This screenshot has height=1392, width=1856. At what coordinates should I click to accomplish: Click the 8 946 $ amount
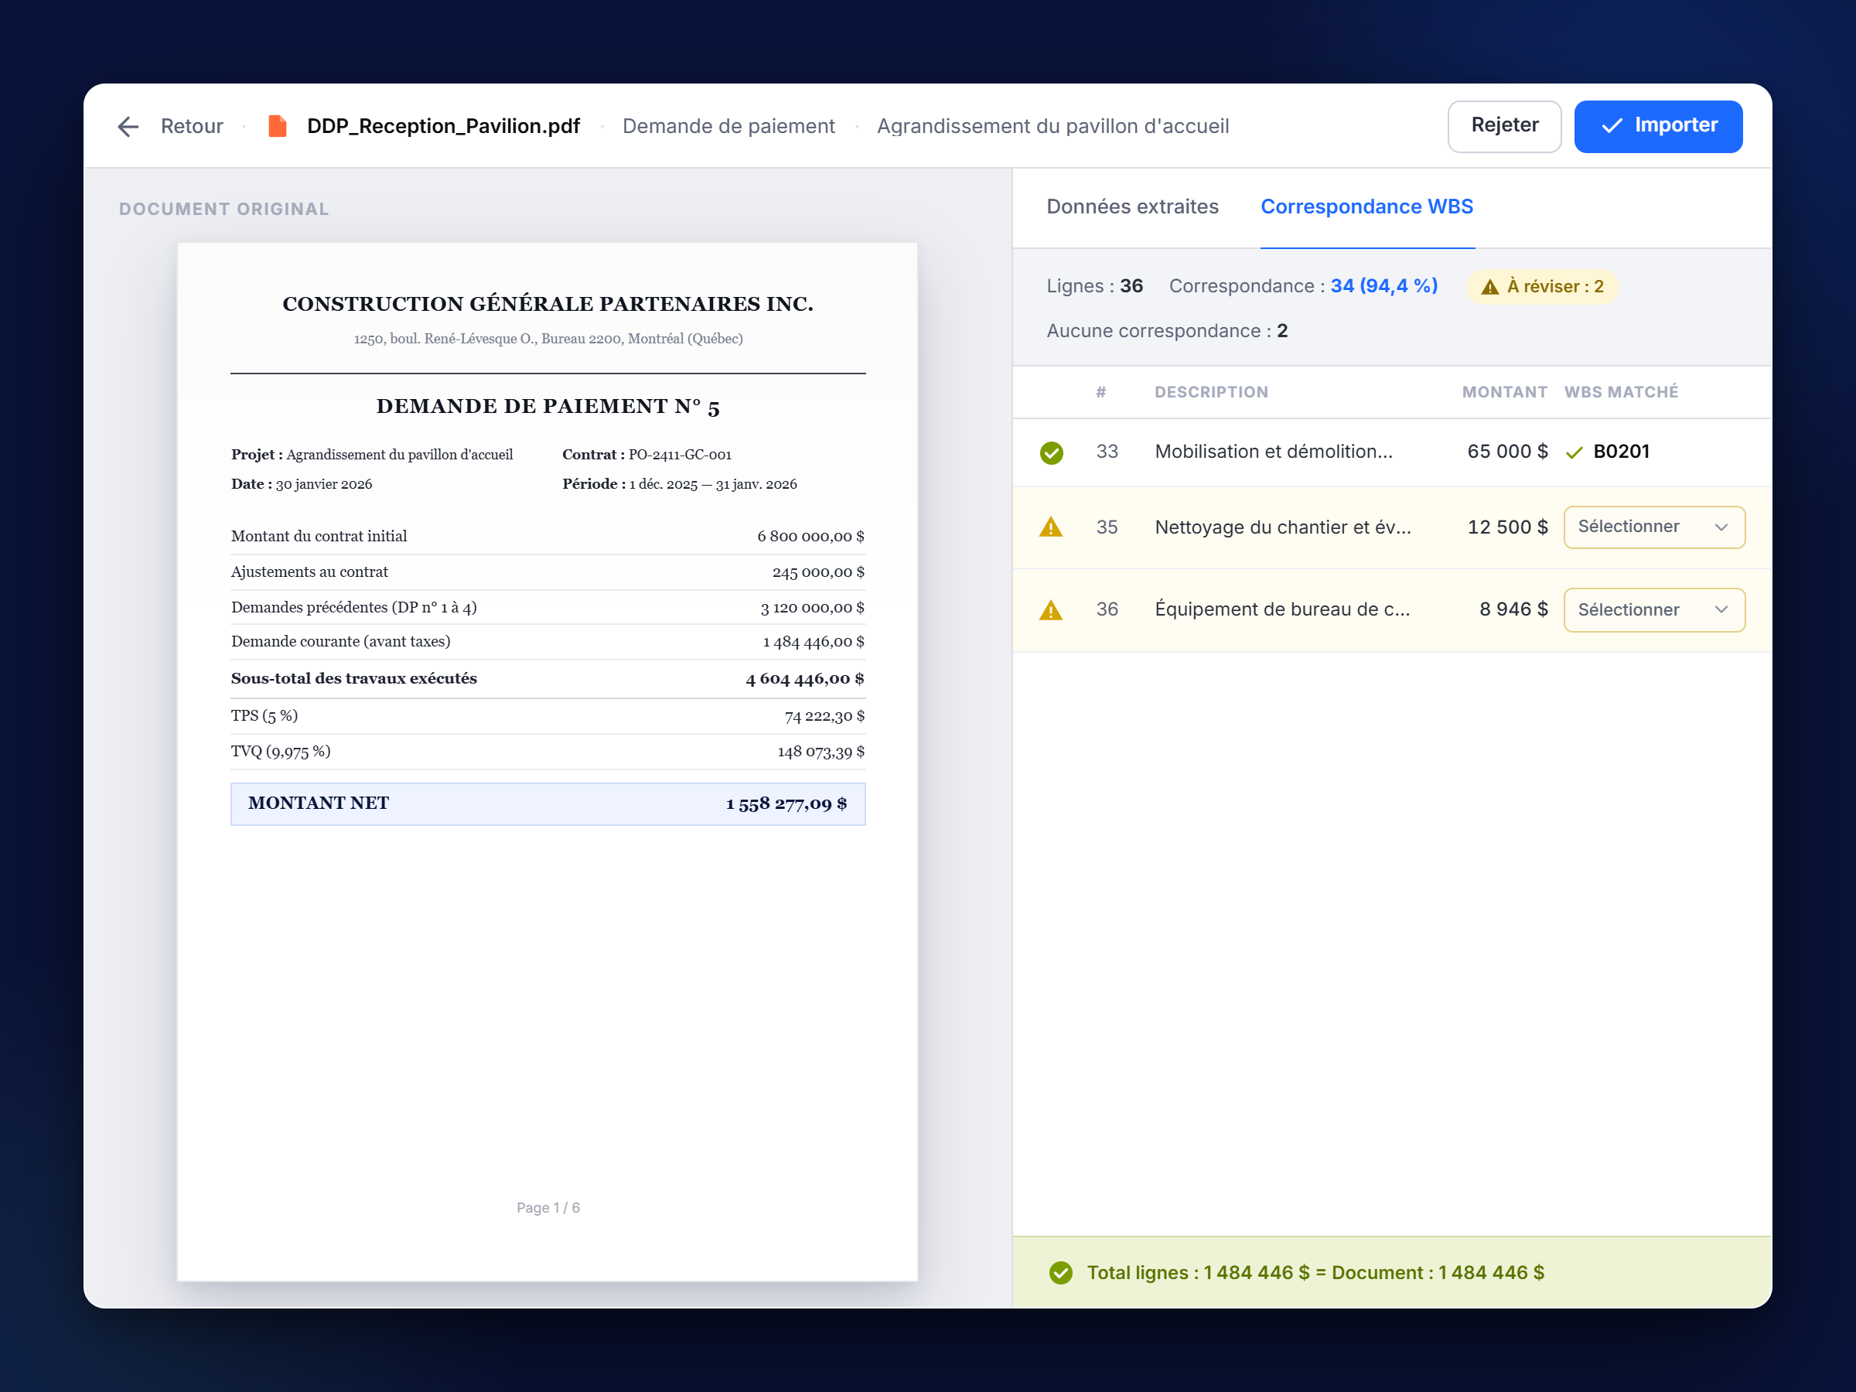[x=1513, y=609]
